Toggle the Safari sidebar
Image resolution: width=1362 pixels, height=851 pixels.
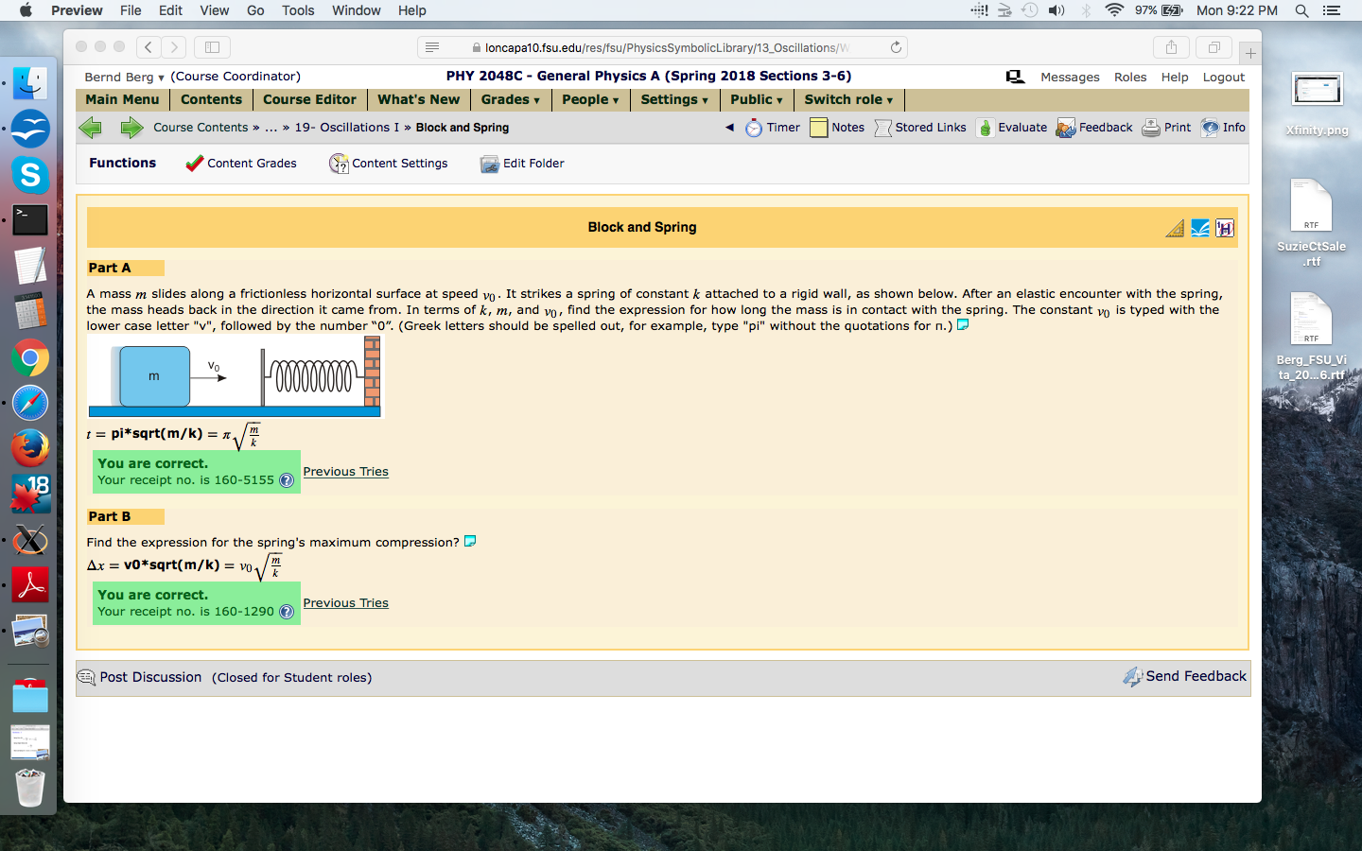[212, 47]
